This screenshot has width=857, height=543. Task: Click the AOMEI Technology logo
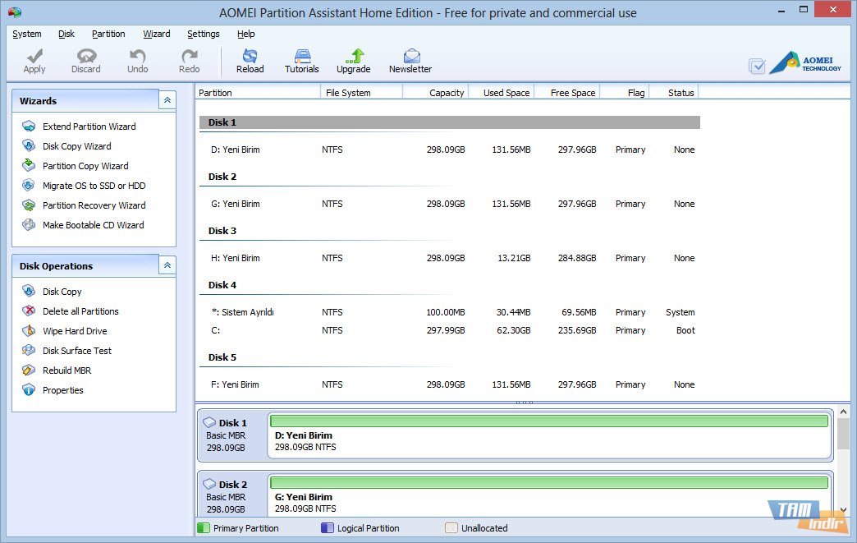(805, 63)
